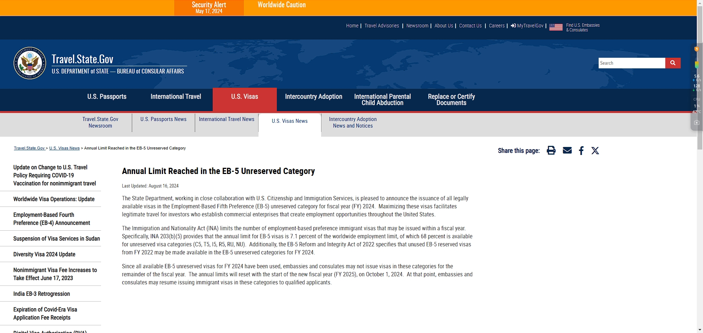
Task: Click the orange shield icon in side widget
Action: pyautogui.click(x=696, y=49)
